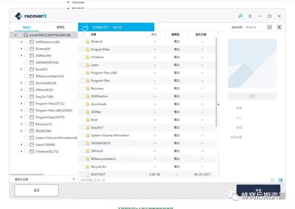Sort by the size column header
Image resolution: width=295 pixels, height=209 pixels.
154,35
